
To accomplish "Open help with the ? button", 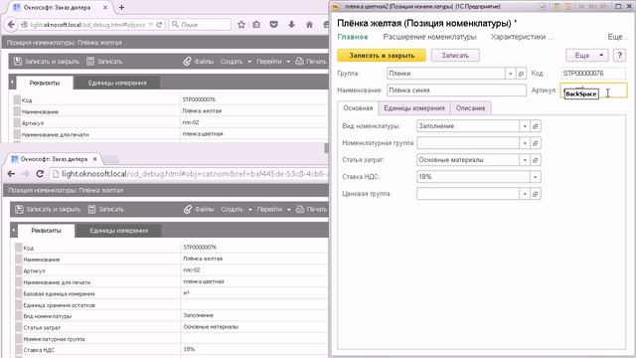I will coord(619,56).
